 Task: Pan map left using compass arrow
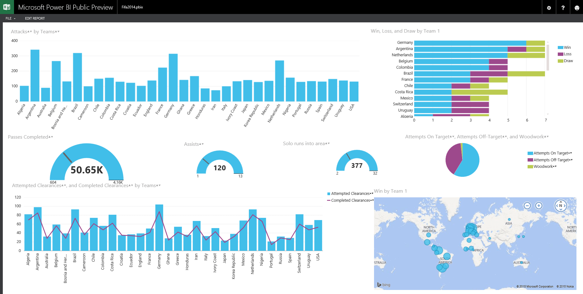pos(557,205)
